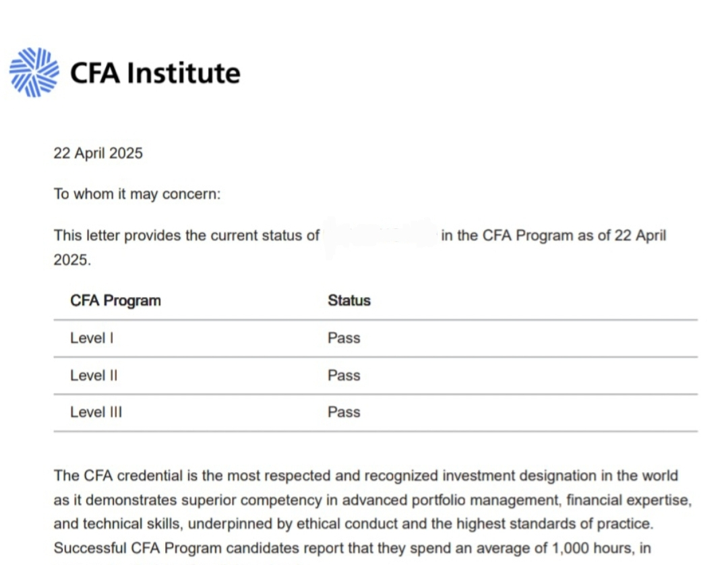728x565 pixels.
Task: Select the Level II row label
Action: pos(94,375)
